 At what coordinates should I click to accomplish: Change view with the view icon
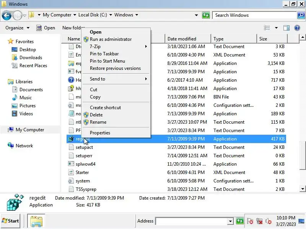267,28
